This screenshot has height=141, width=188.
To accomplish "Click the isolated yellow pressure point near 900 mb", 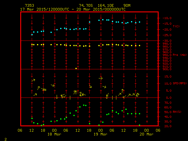I will point(76,68).
